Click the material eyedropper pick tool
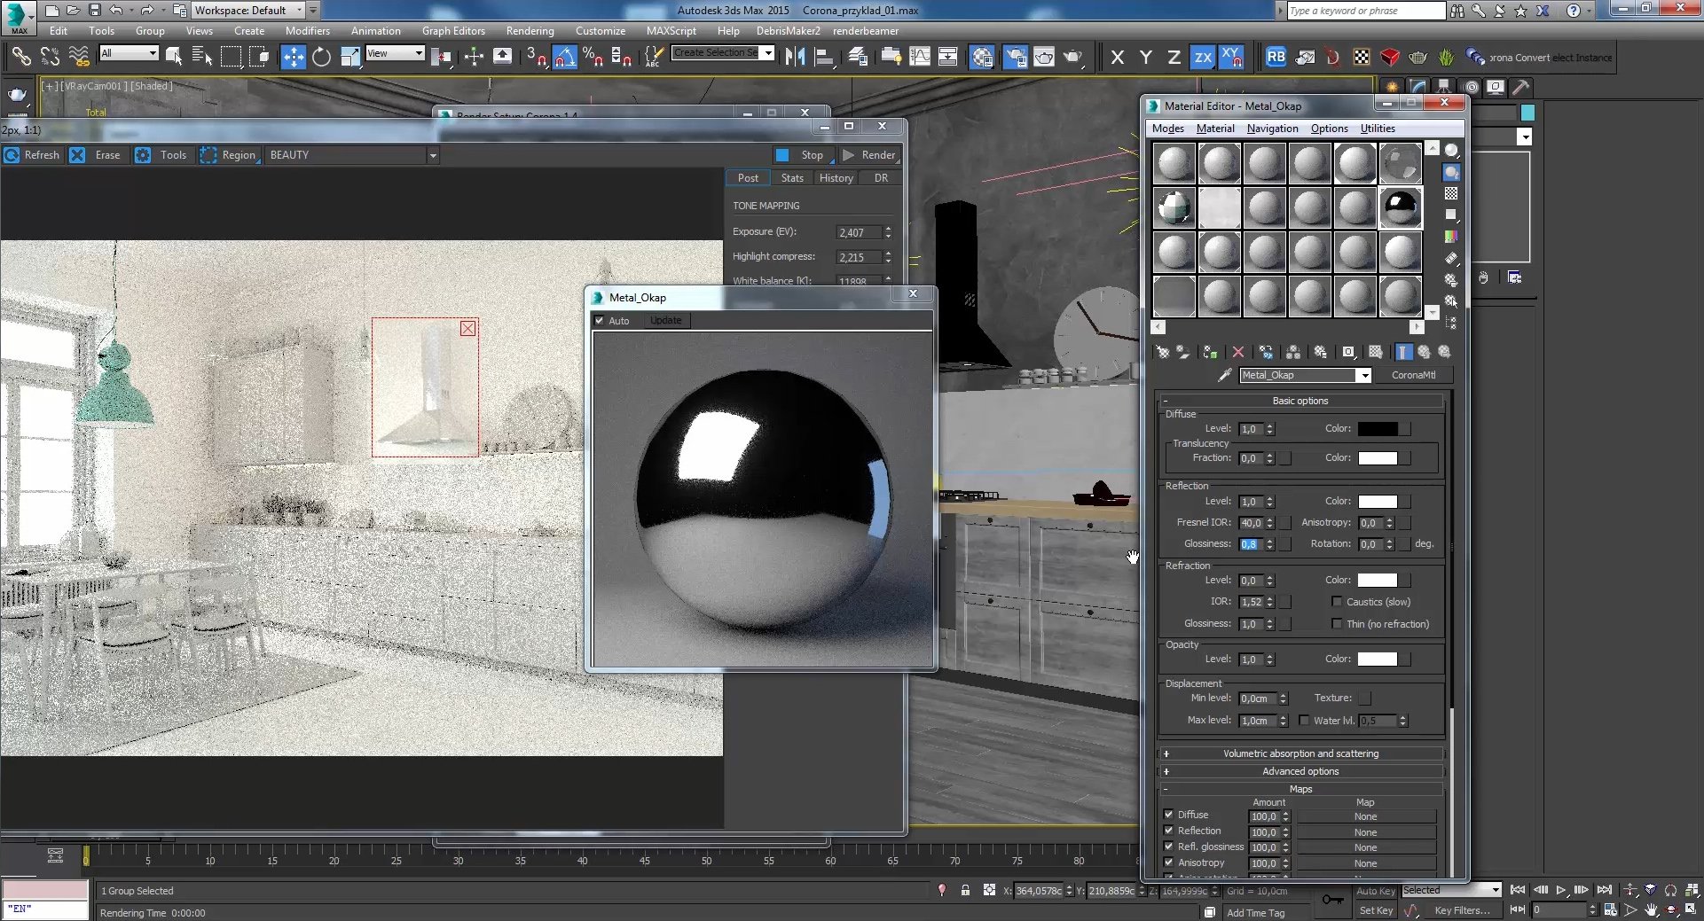Image resolution: width=1704 pixels, height=921 pixels. [1224, 375]
